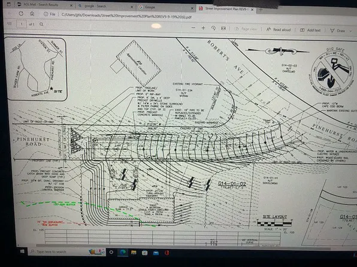Activate the Draw tool
Image resolution: width=357 pixels, height=267 pixels.
(338, 31)
